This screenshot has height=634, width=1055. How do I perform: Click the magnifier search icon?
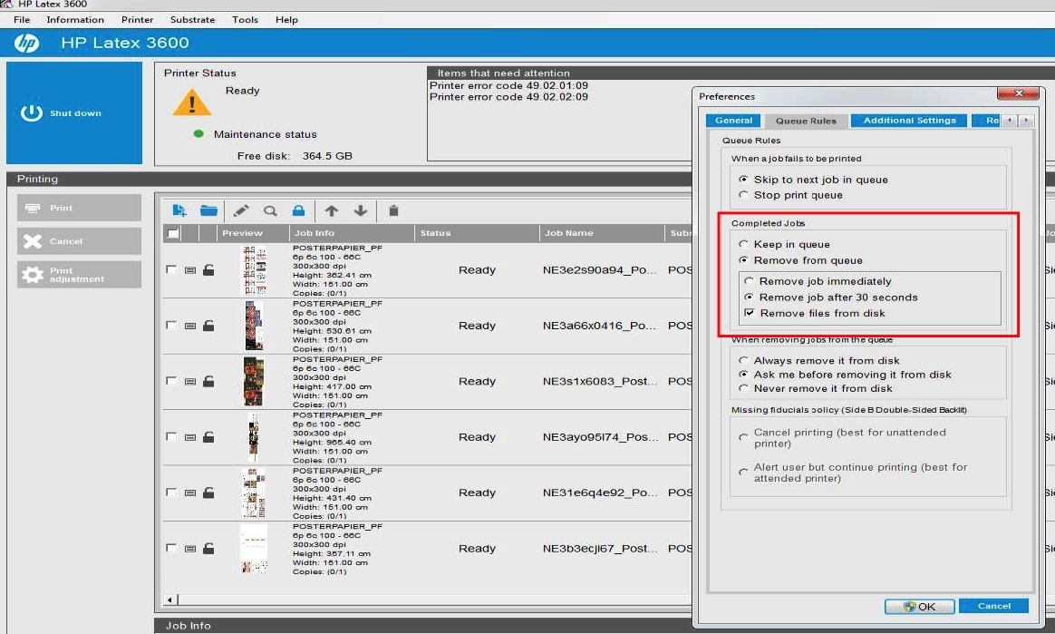coord(270,210)
